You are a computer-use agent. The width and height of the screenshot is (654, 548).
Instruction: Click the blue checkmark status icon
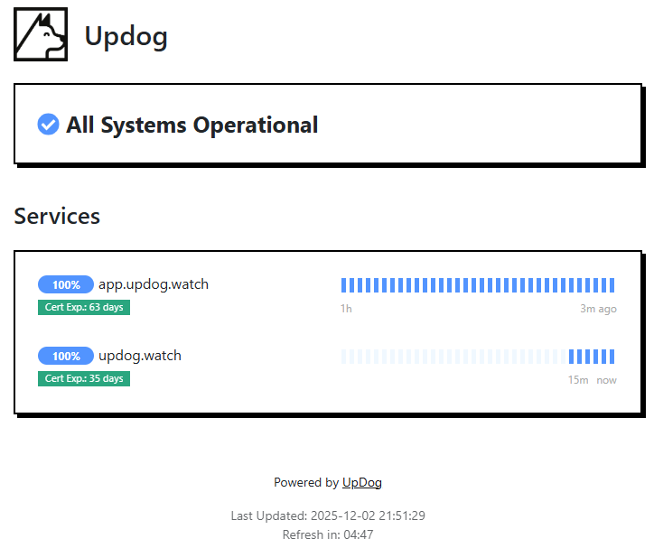pyautogui.click(x=48, y=125)
